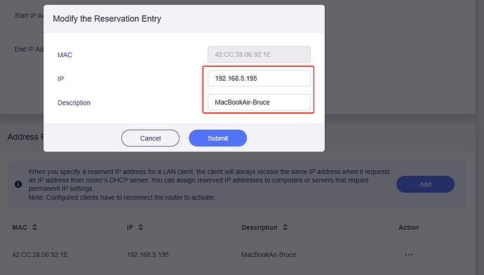Click the info icon beside the reservation note
The height and width of the screenshot is (275, 484).
(18, 185)
